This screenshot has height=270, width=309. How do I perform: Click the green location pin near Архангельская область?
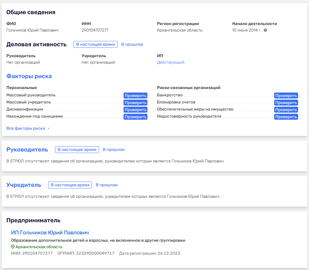click(x=13, y=247)
